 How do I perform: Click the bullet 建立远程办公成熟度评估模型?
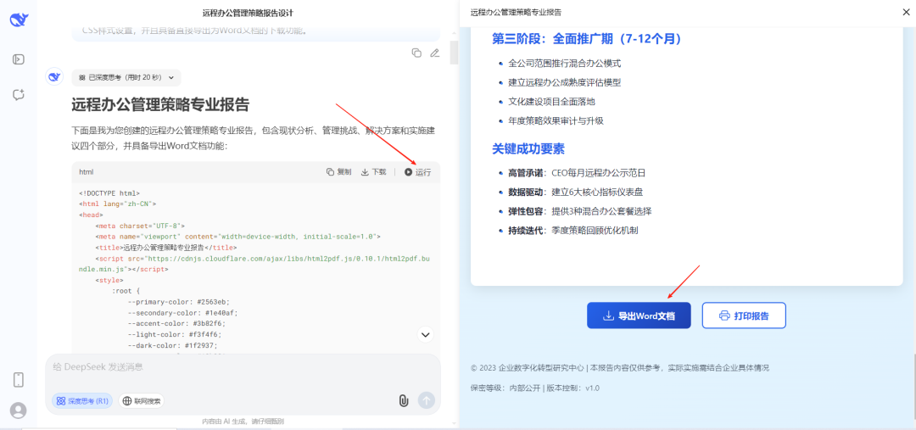pos(564,82)
